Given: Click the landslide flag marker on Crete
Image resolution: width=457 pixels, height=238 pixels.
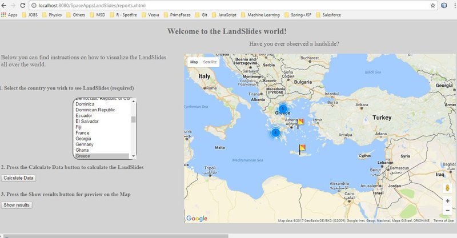Looking at the screenshot, I should [x=302, y=148].
